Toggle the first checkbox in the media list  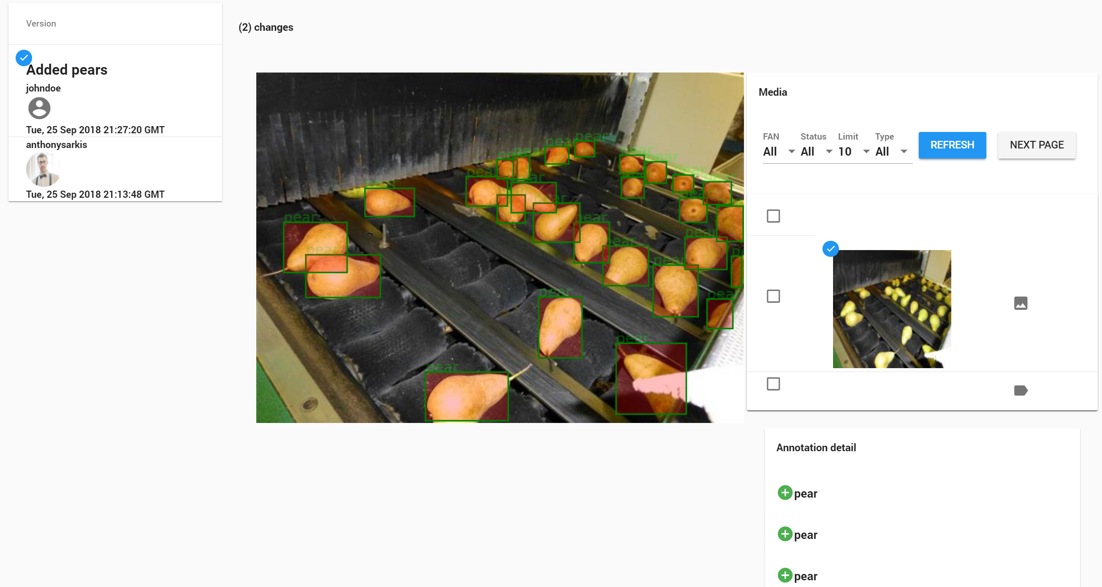point(773,216)
